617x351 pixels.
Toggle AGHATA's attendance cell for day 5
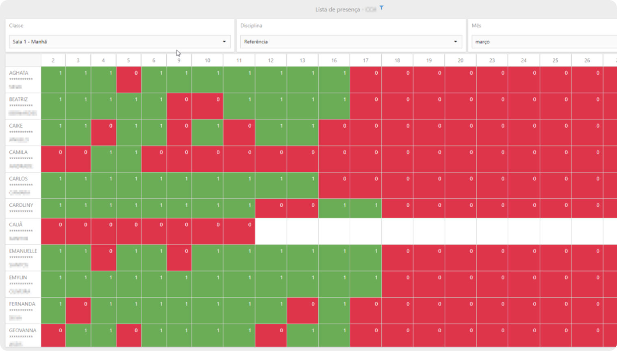128,80
